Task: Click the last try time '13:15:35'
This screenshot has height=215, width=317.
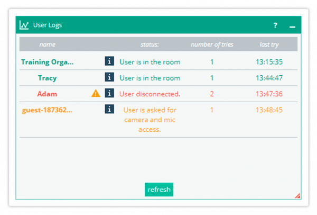Action: (269, 62)
